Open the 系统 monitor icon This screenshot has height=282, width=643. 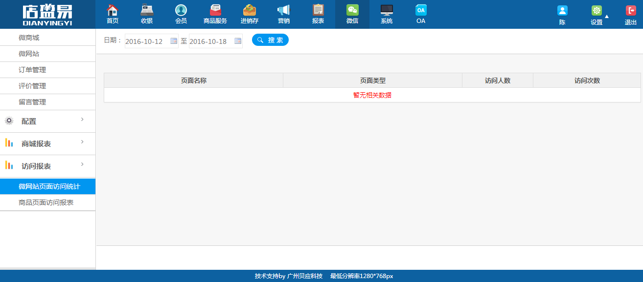click(387, 11)
